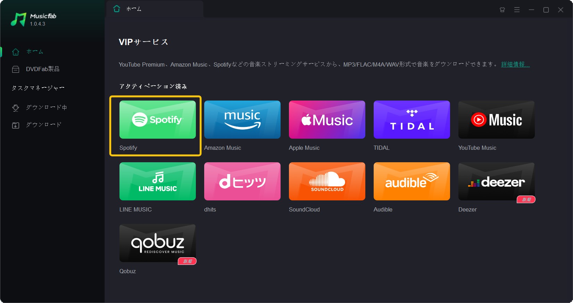Viewport: 573px width, 303px height.
Task: Click the LINE MUSIC label text
Action: point(135,209)
